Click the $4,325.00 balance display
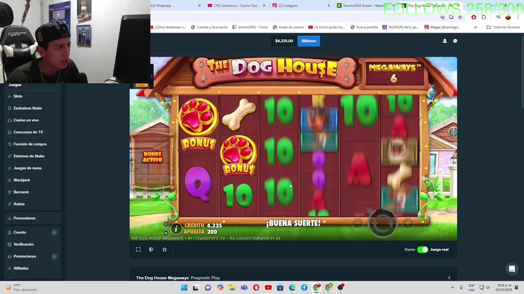 [x=284, y=41]
